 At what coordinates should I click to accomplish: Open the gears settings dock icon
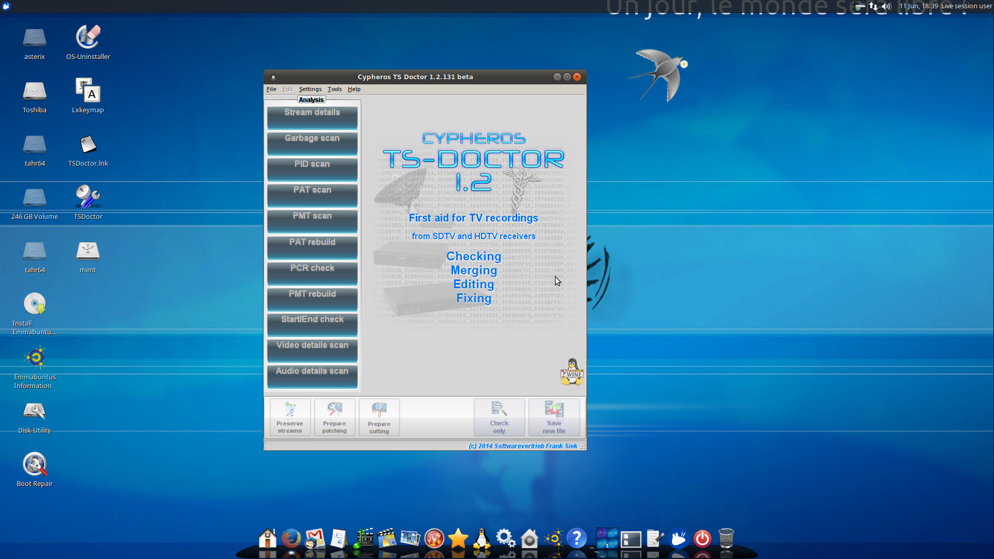pos(505,538)
